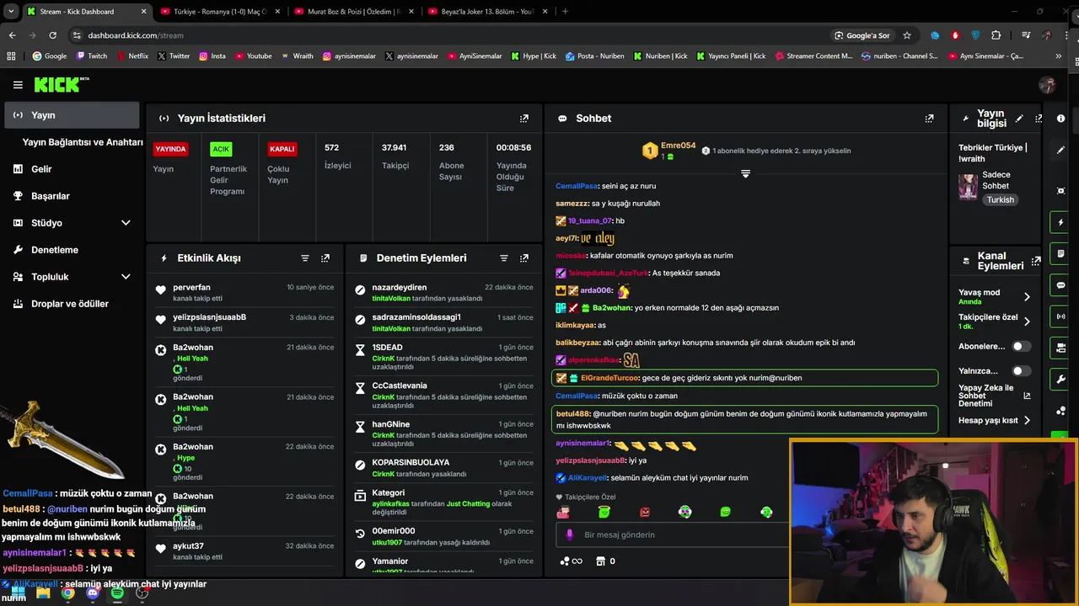This screenshot has height=606, width=1079.
Task: Click the wrench icon in right sidebar
Action: coord(1060,379)
